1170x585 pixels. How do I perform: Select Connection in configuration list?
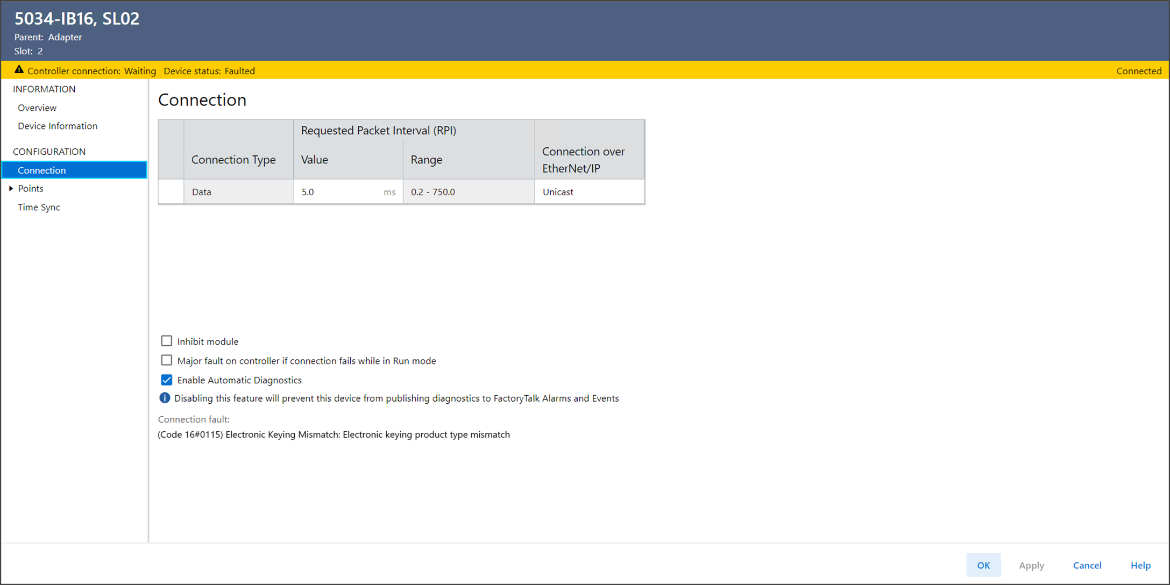(42, 170)
